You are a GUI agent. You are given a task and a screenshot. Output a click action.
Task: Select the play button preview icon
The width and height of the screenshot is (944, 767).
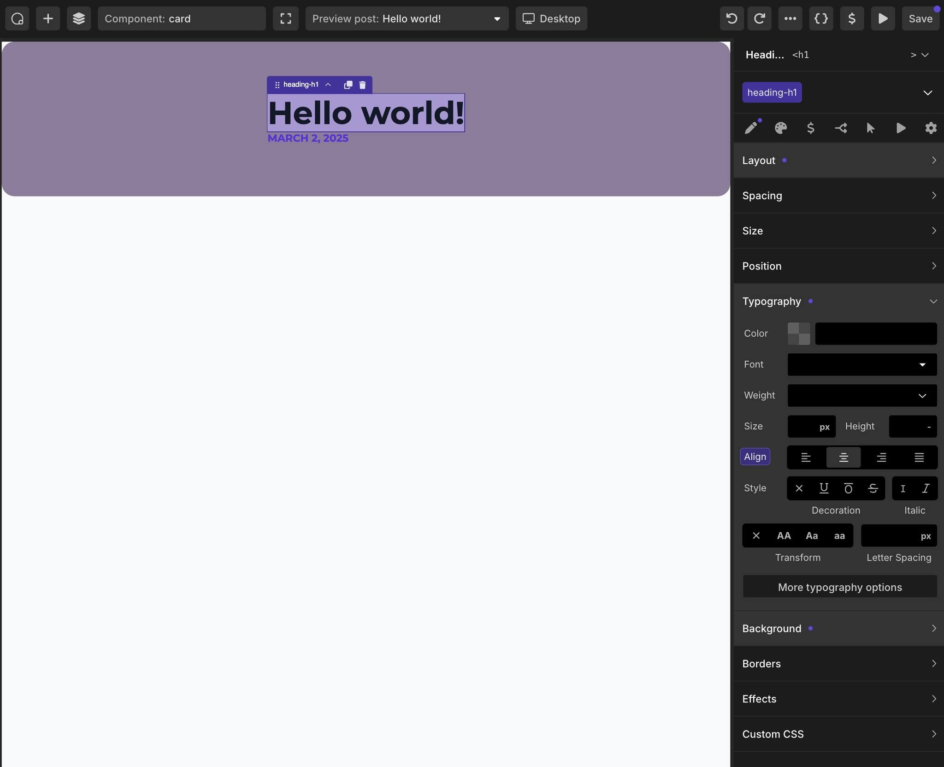tap(883, 18)
